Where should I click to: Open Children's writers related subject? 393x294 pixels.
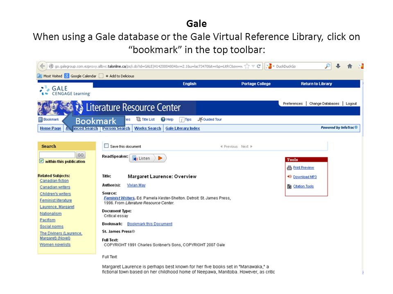(55, 194)
